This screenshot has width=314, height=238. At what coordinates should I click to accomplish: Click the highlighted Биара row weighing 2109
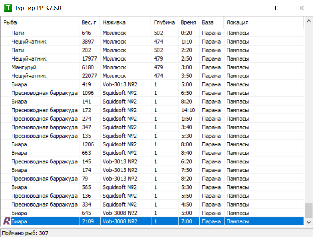(152, 221)
